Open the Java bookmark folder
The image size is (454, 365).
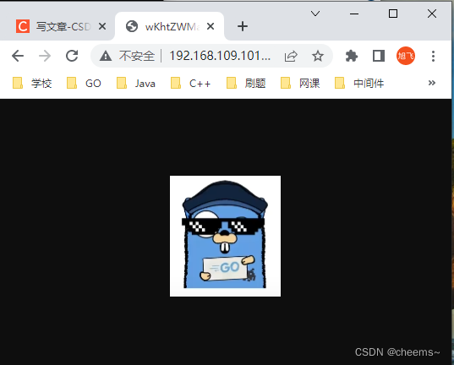click(x=136, y=84)
